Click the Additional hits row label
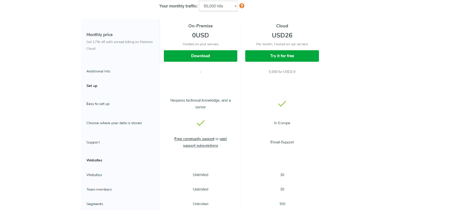This screenshot has width=452, height=210. (98, 71)
